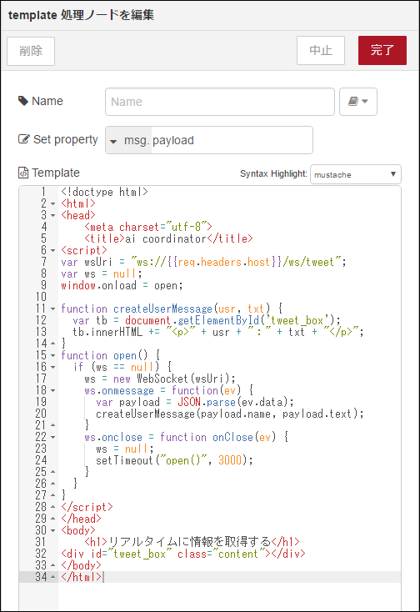Click the '<!doctype html>' text on line 1

tap(104, 192)
